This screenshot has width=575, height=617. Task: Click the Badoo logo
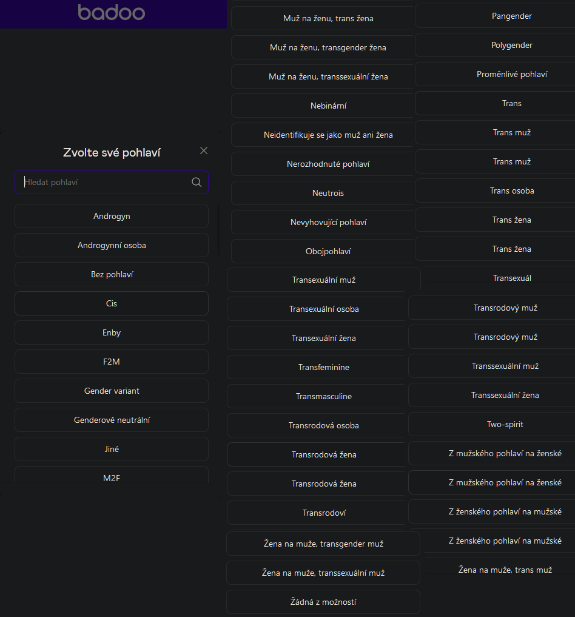pyautogui.click(x=112, y=12)
